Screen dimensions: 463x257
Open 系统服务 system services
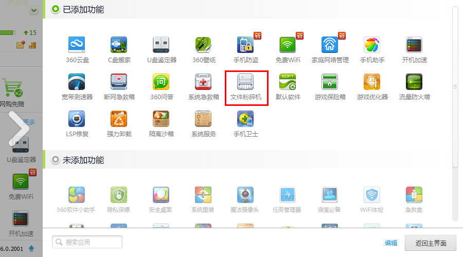coord(203,124)
